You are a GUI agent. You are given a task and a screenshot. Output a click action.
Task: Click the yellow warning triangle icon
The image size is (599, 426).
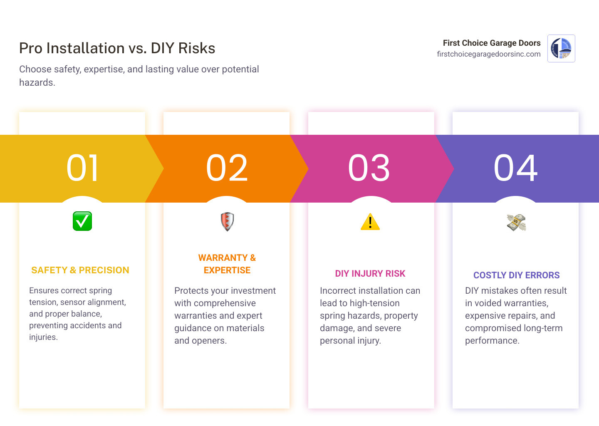click(370, 222)
